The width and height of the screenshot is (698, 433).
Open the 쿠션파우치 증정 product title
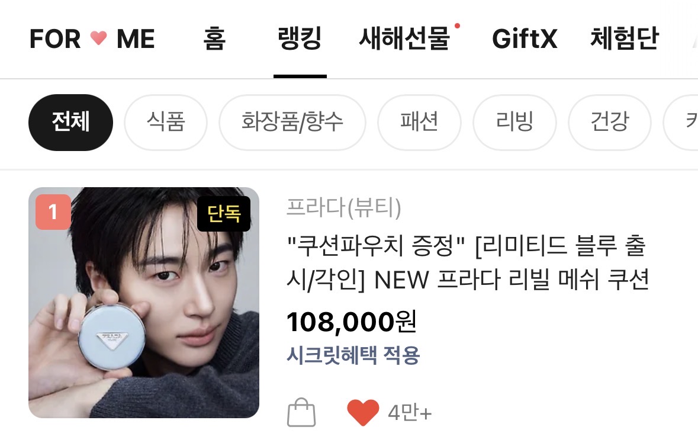coord(468,263)
